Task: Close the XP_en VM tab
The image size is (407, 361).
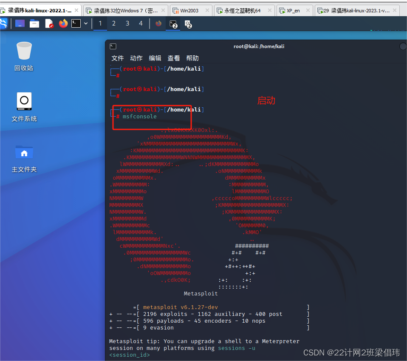Action: tap(308, 10)
